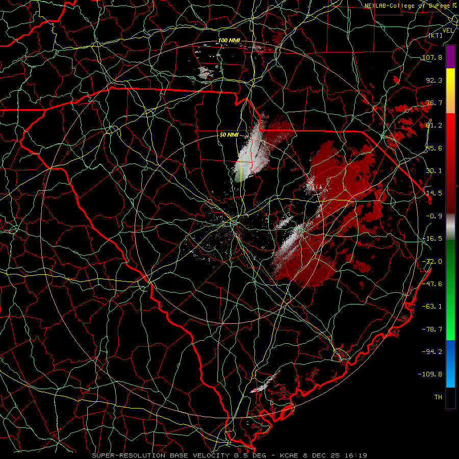Image resolution: width=459 pixels, height=459 pixels.
Task: Click the 76.7 velocity scale value
Action: pos(434,103)
